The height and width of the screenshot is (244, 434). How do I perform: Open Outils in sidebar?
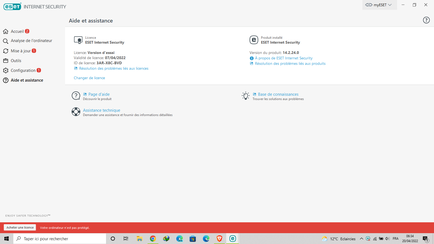click(x=16, y=61)
